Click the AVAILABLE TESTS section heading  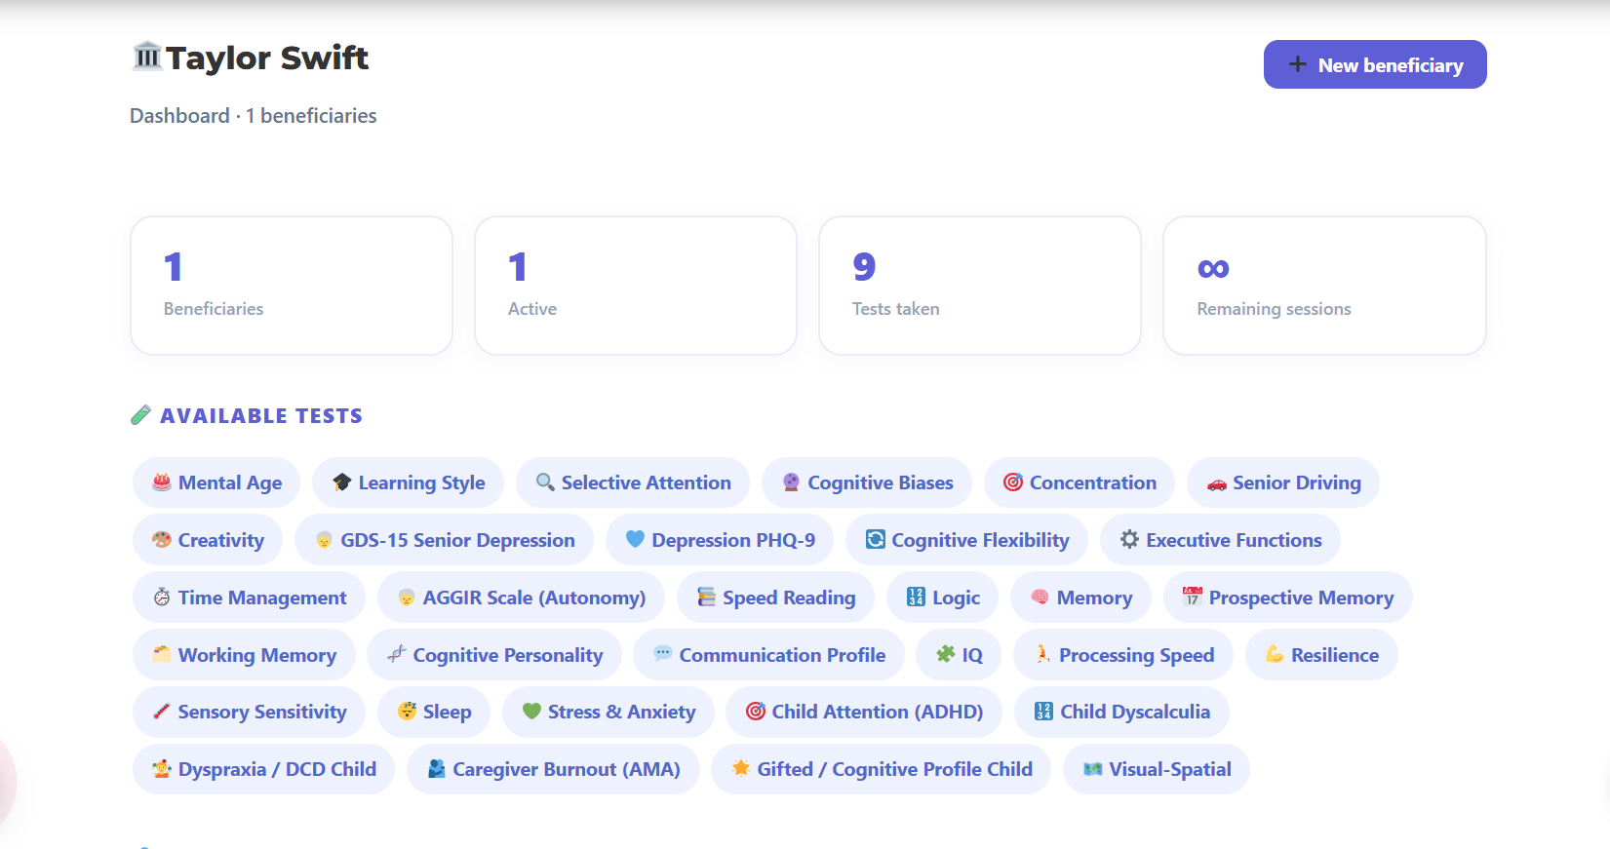pyautogui.click(x=261, y=416)
